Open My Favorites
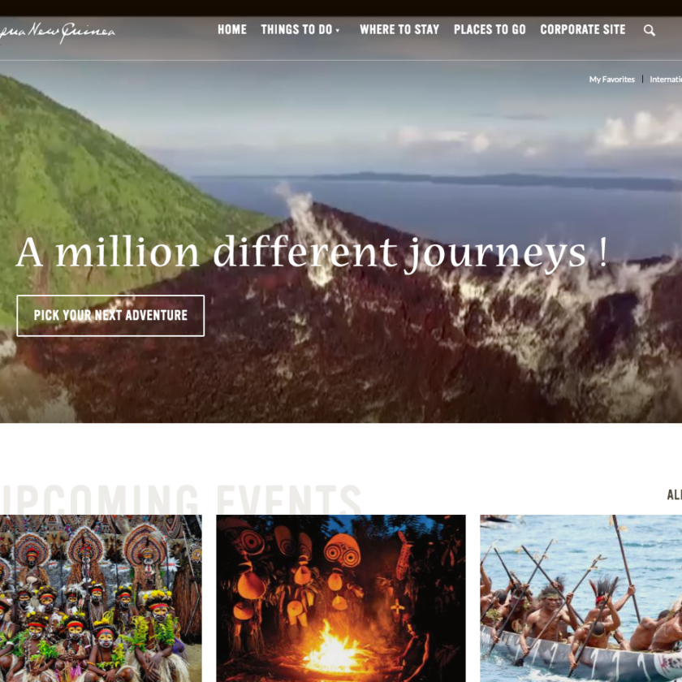Viewport: 682px width, 682px height. (x=611, y=80)
